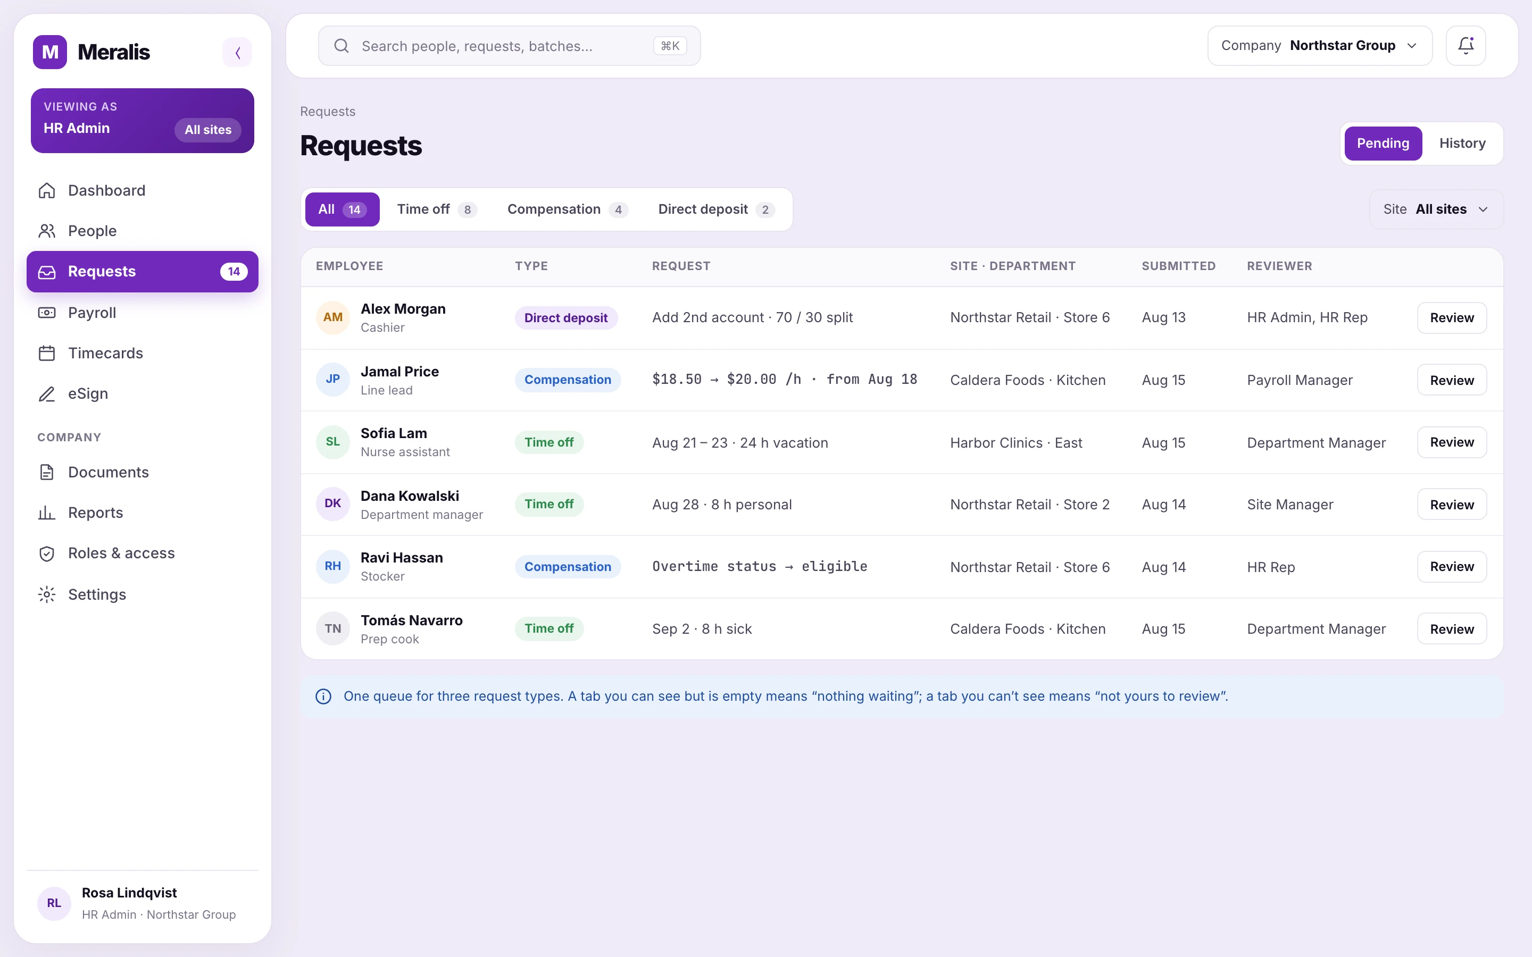Click the search people, requests, batches field
The height and width of the screenshot is (957, 1532).
click(x=509, y=46)
